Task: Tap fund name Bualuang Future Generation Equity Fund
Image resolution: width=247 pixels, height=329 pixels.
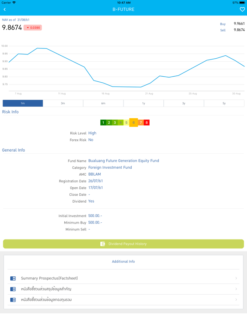Action: 123,161
